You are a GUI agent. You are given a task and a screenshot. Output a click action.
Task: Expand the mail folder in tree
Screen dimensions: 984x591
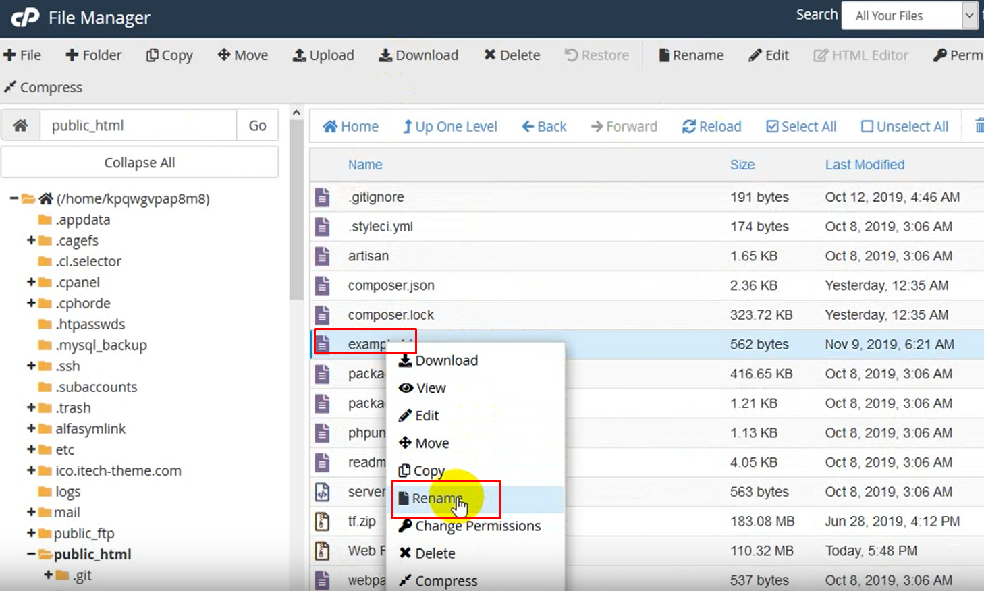31,512
